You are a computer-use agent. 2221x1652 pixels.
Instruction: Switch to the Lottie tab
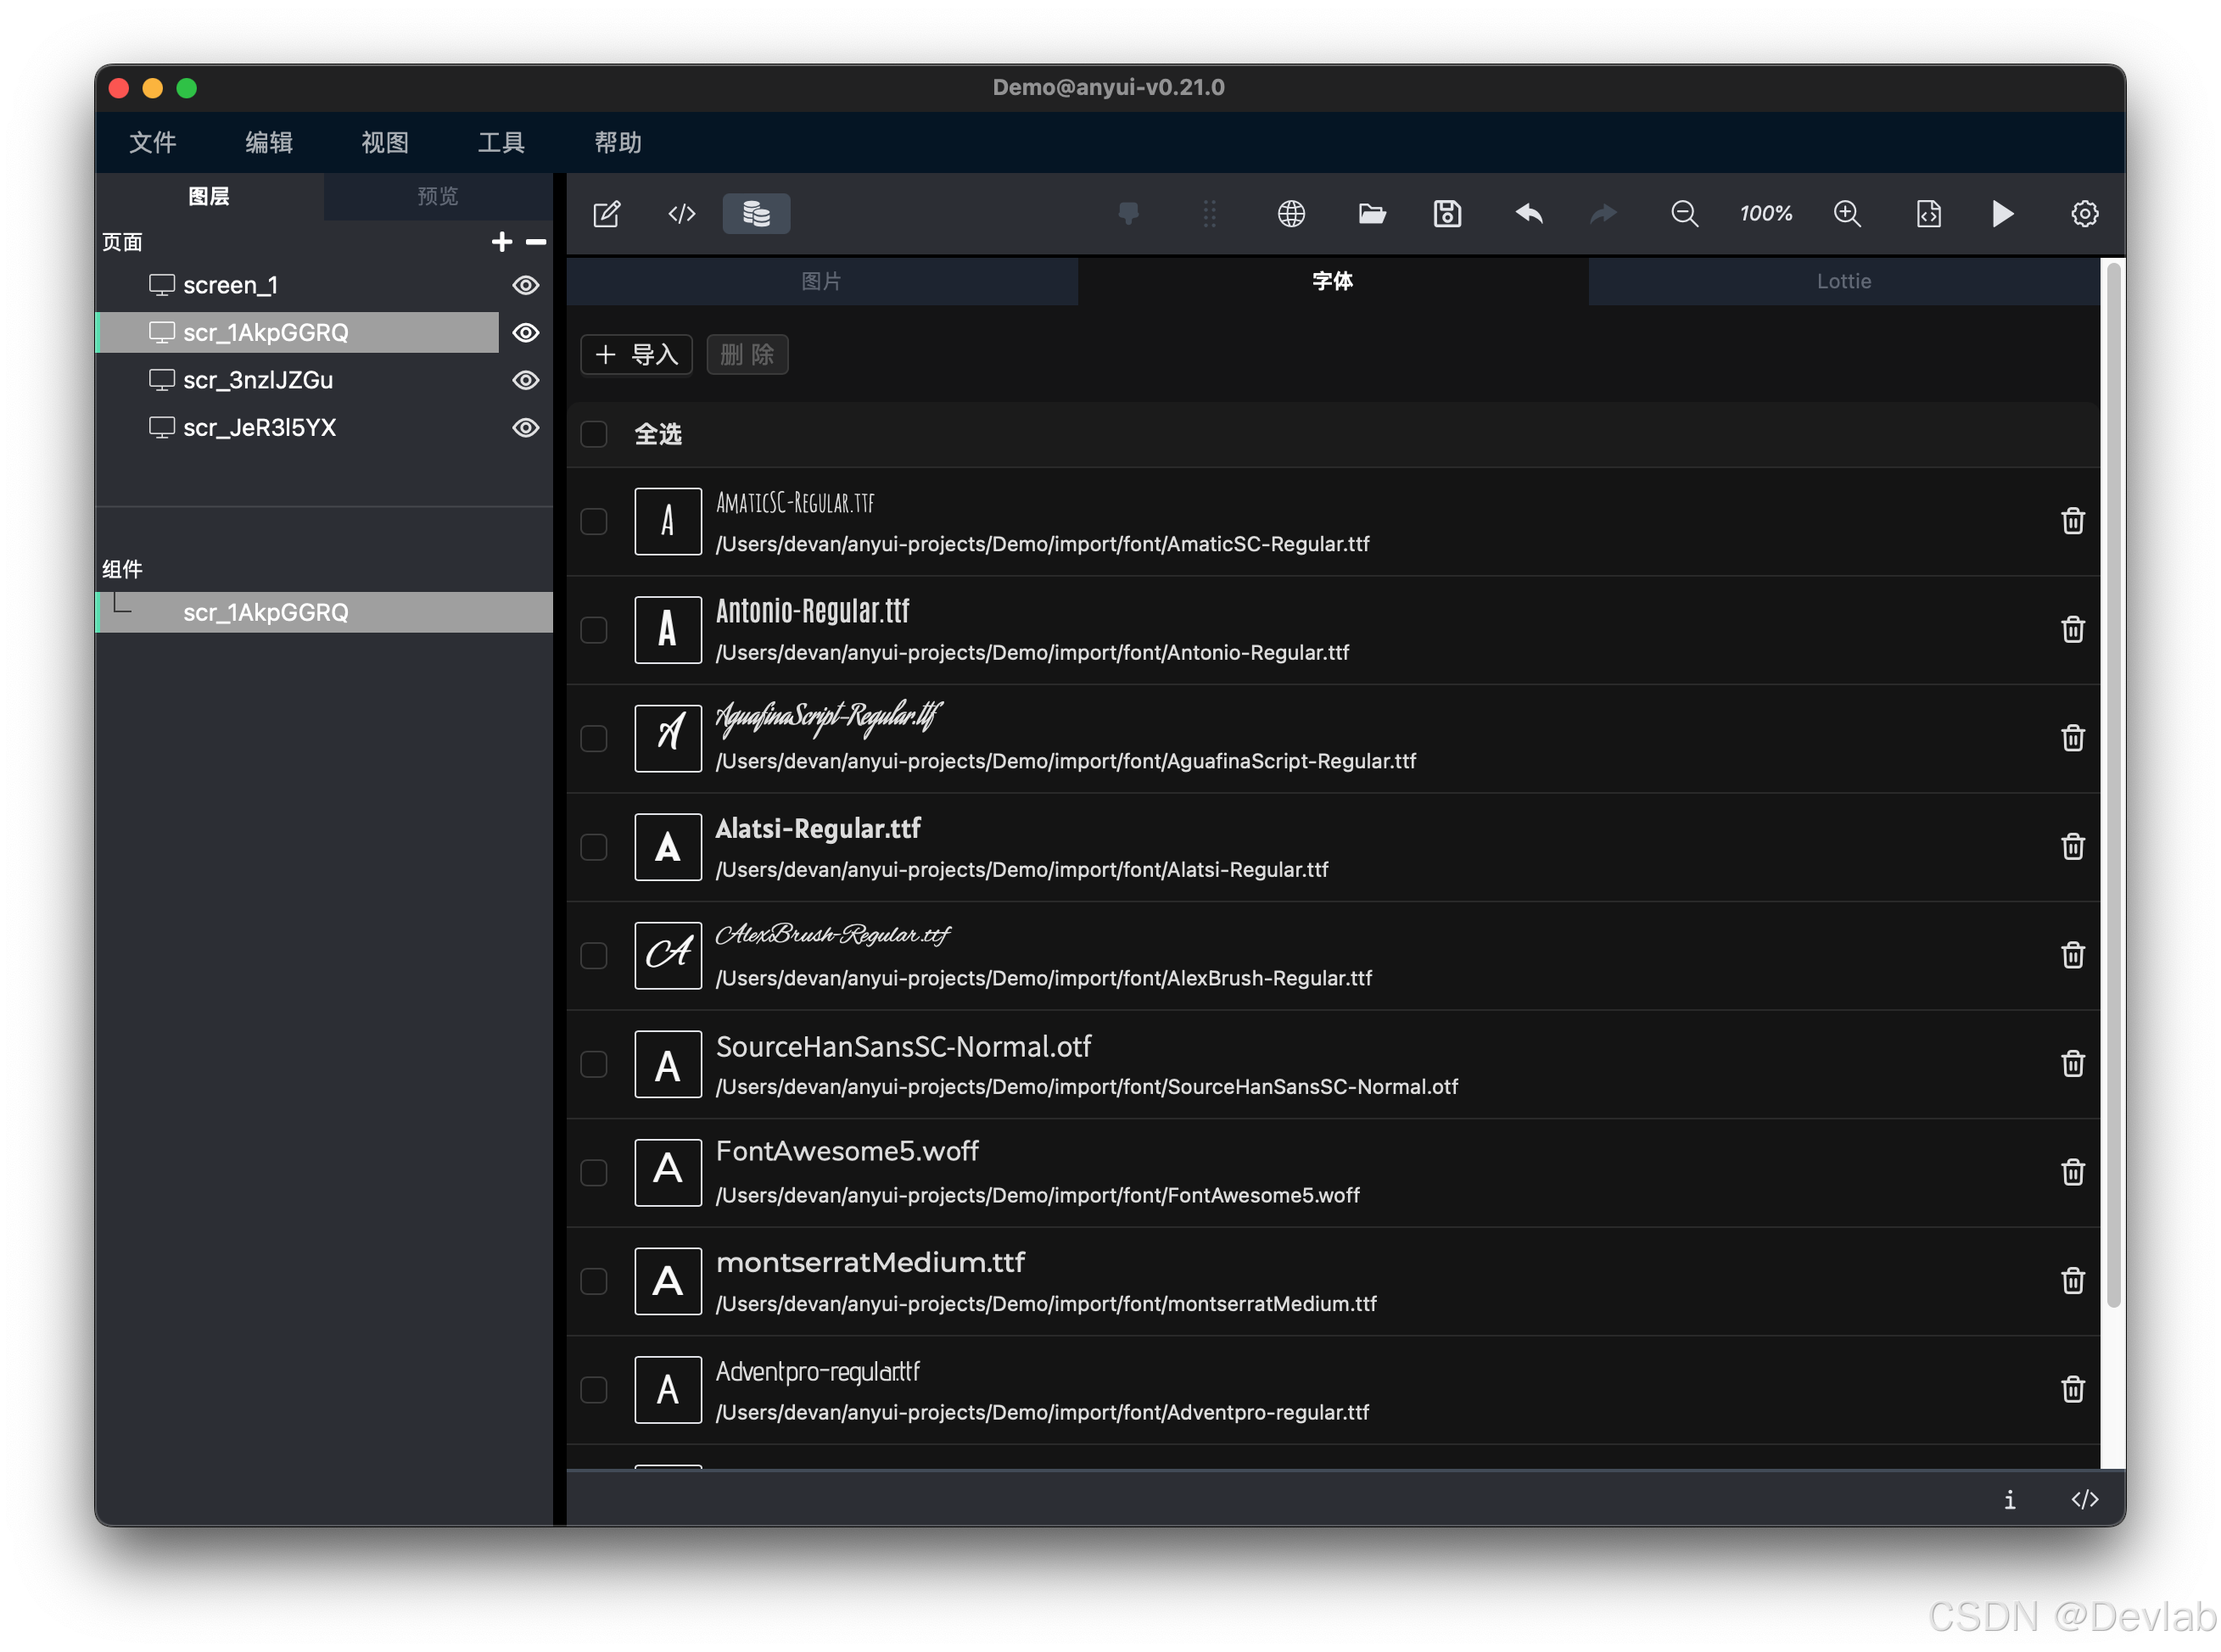click(x=1843, y=281)
